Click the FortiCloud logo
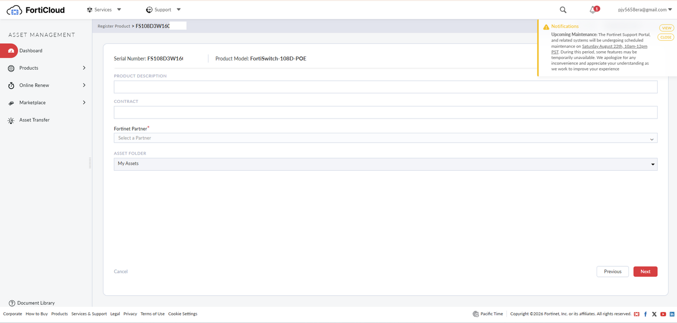Viewport: 677px width, 323px height. pos(36,10)
